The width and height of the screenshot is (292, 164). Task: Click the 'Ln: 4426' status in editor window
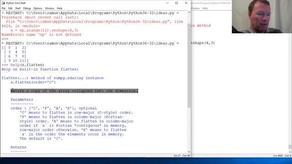[278, 156]
